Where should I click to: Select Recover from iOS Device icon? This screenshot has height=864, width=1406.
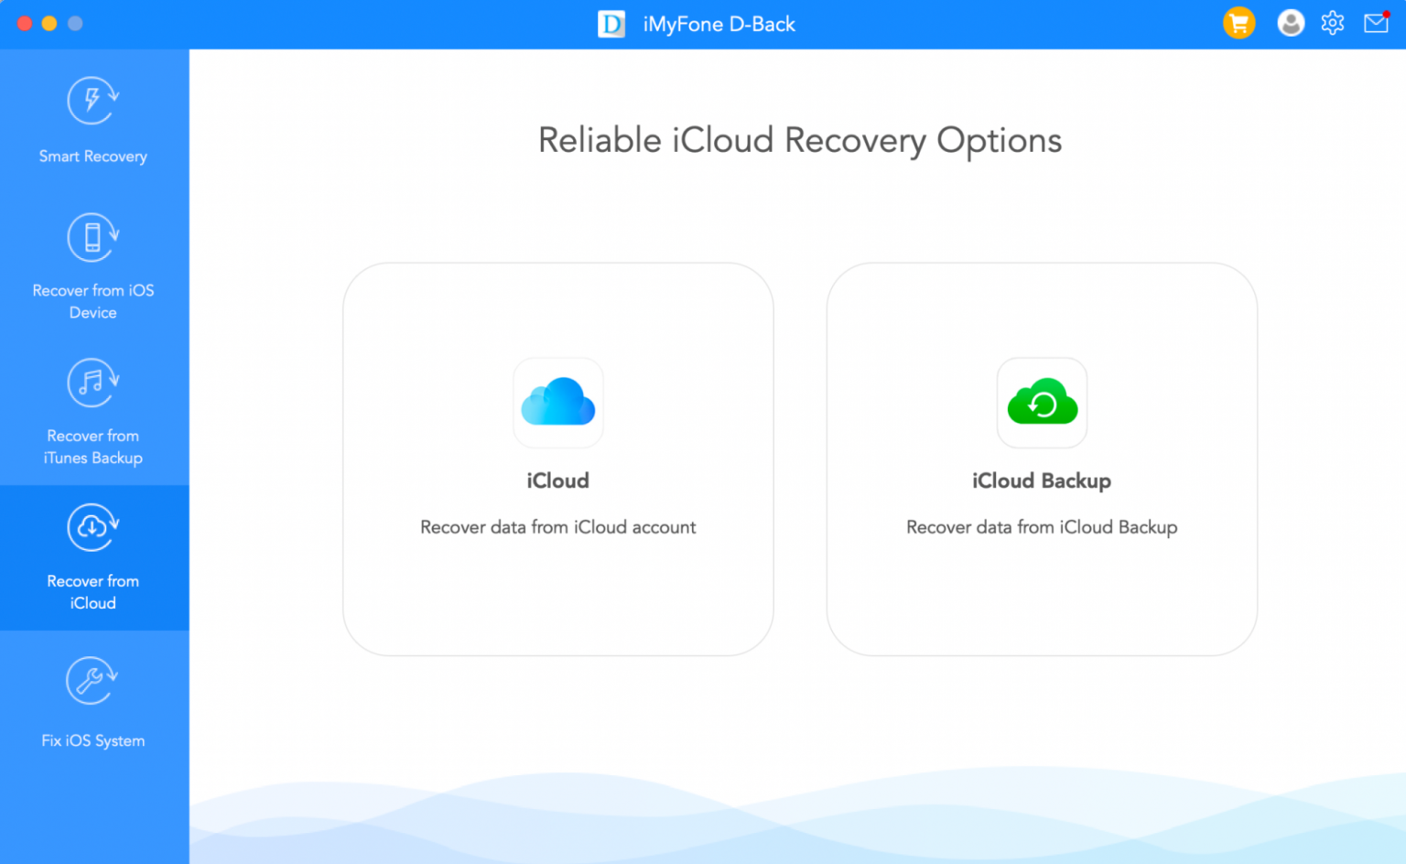tap(92, 237)
